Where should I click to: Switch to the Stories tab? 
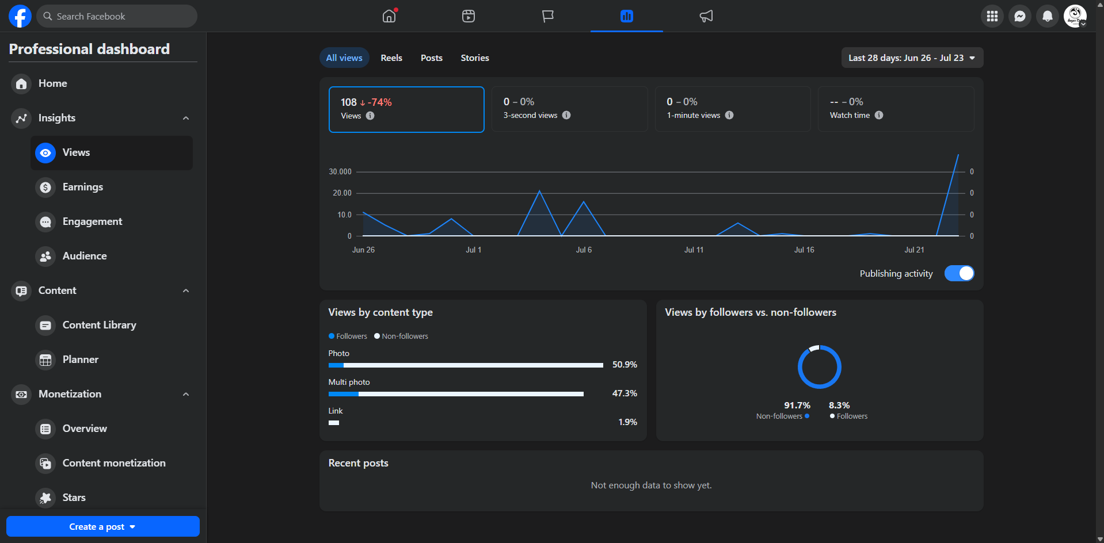point(475,58)
